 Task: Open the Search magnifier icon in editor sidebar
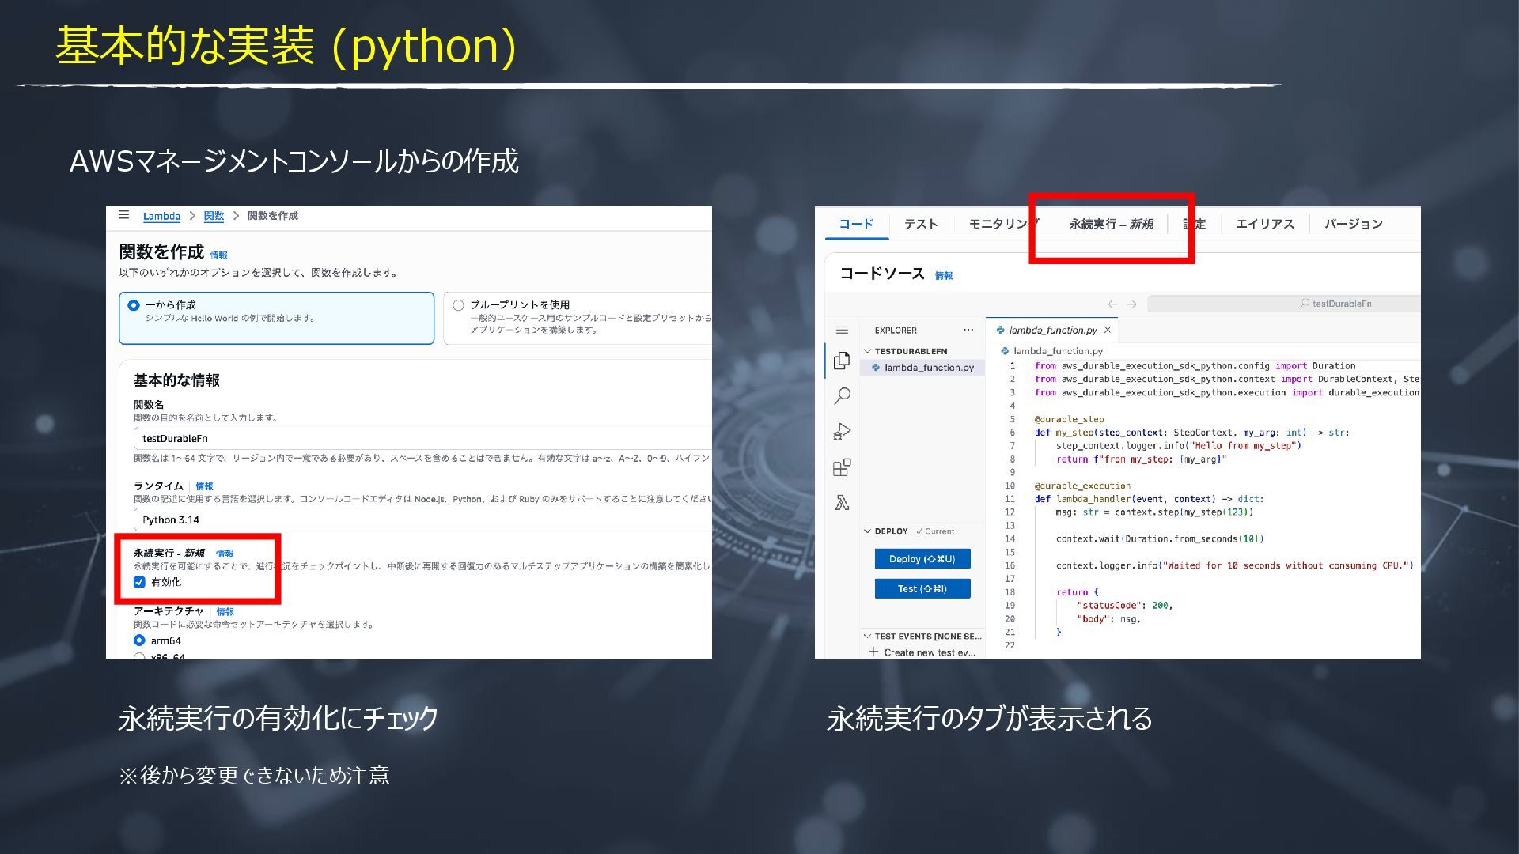pyautogui.click(x=842, y=395)
